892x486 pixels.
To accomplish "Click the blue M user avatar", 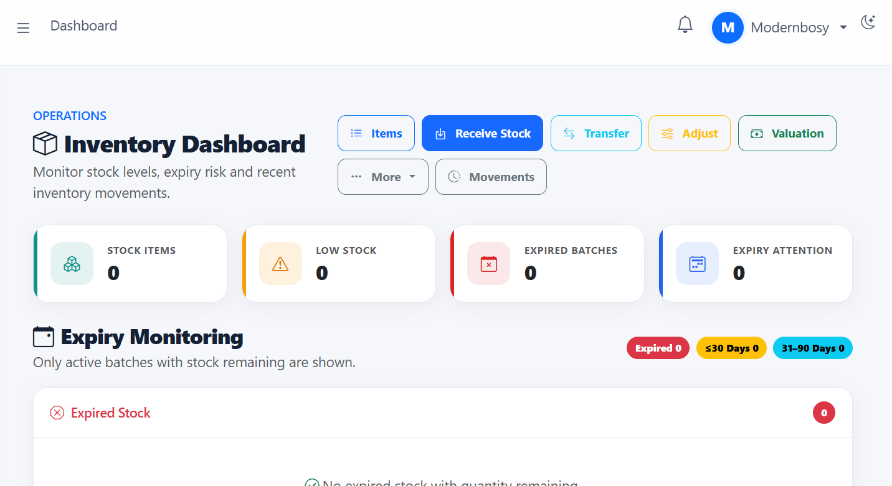I will [x=728, y=27].
